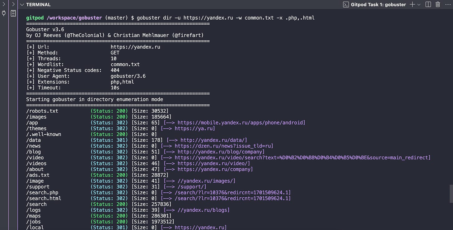Expand the second chevron beside the sidebar
This screenshot has height=230, width=453.
[13, 4]
